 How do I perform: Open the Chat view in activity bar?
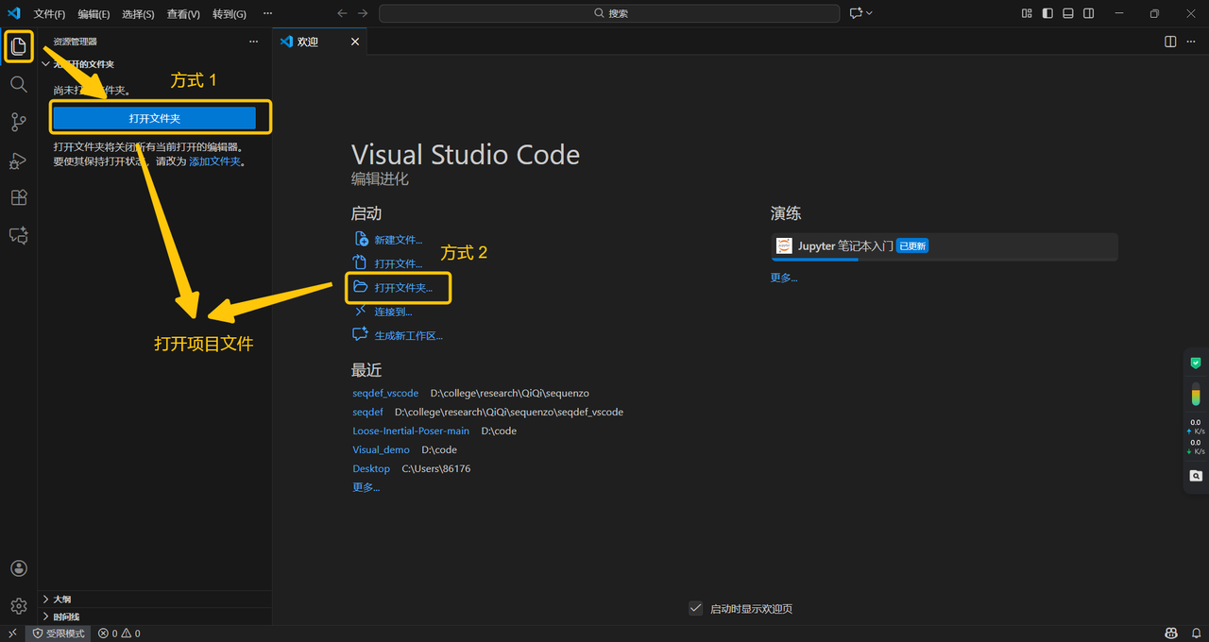click(18, 235)
